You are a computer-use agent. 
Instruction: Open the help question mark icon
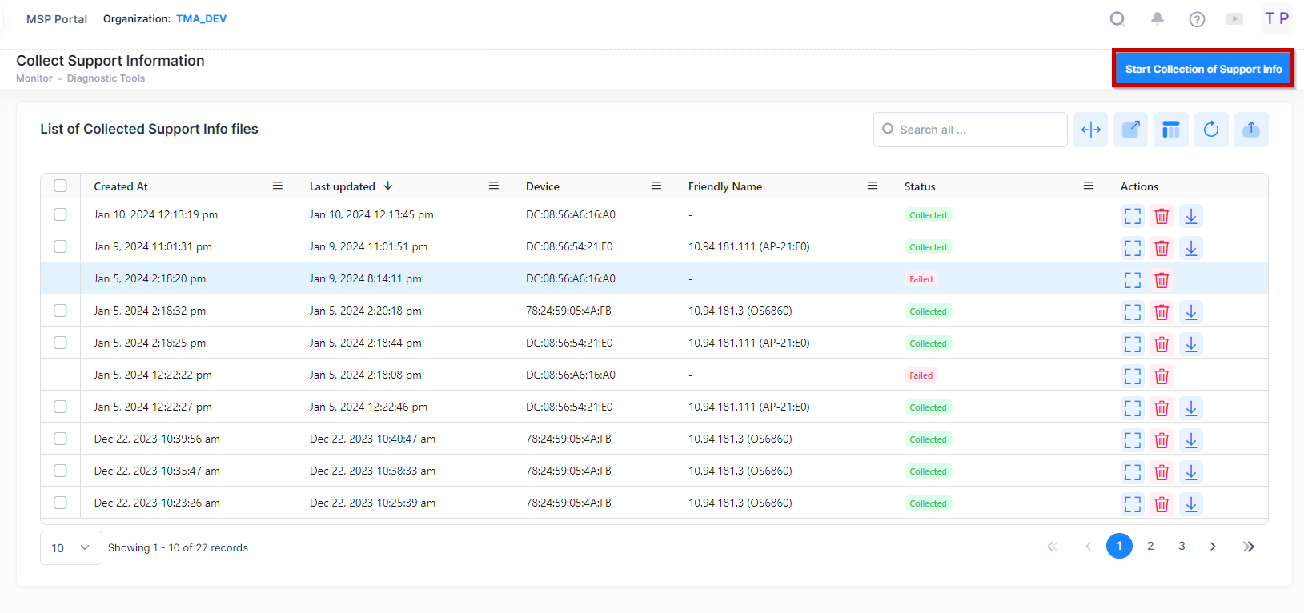1196,19
